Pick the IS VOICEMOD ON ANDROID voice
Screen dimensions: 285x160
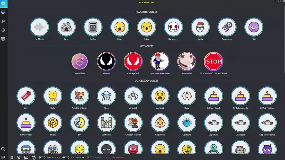click(214, 61)
